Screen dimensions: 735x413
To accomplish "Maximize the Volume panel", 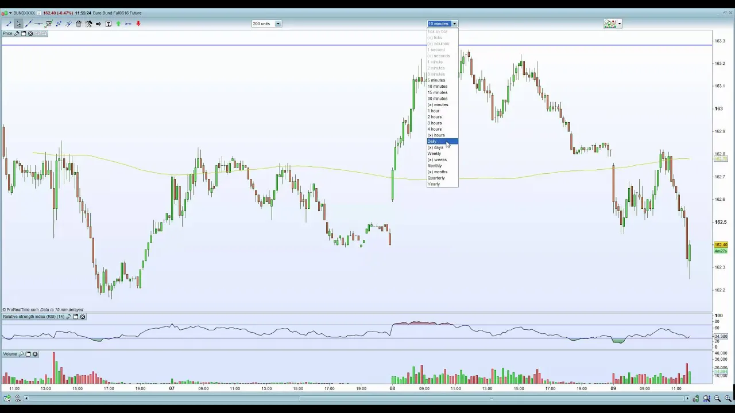I will [28, 354].
